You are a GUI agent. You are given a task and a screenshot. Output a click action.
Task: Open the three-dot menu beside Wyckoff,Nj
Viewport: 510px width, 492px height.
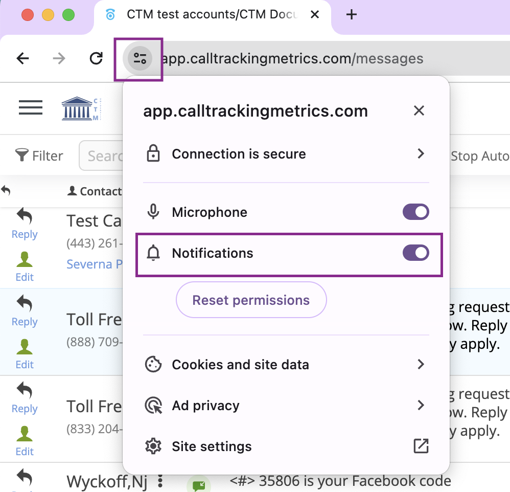click(160, 481)
